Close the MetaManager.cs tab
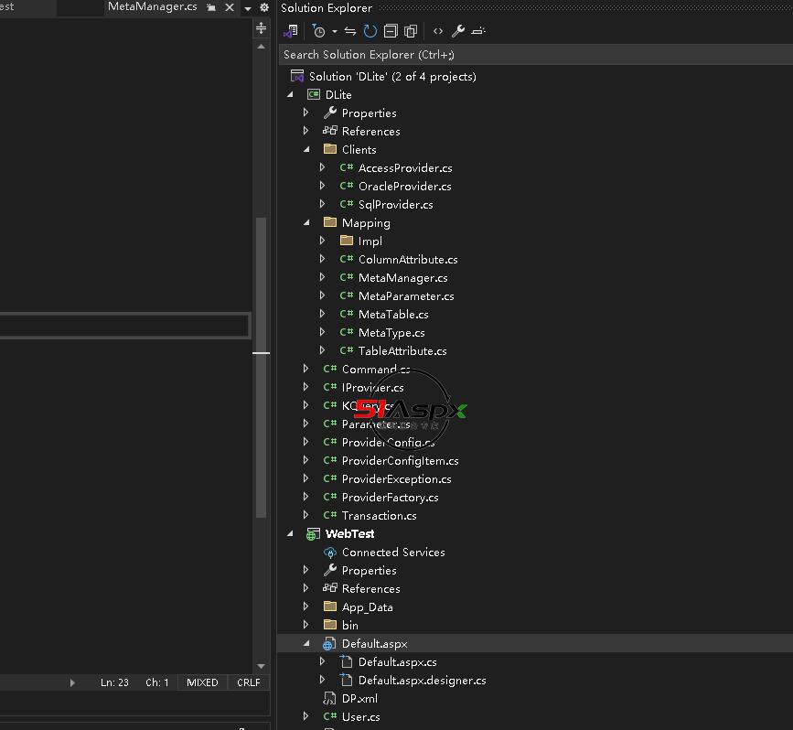 229,7
